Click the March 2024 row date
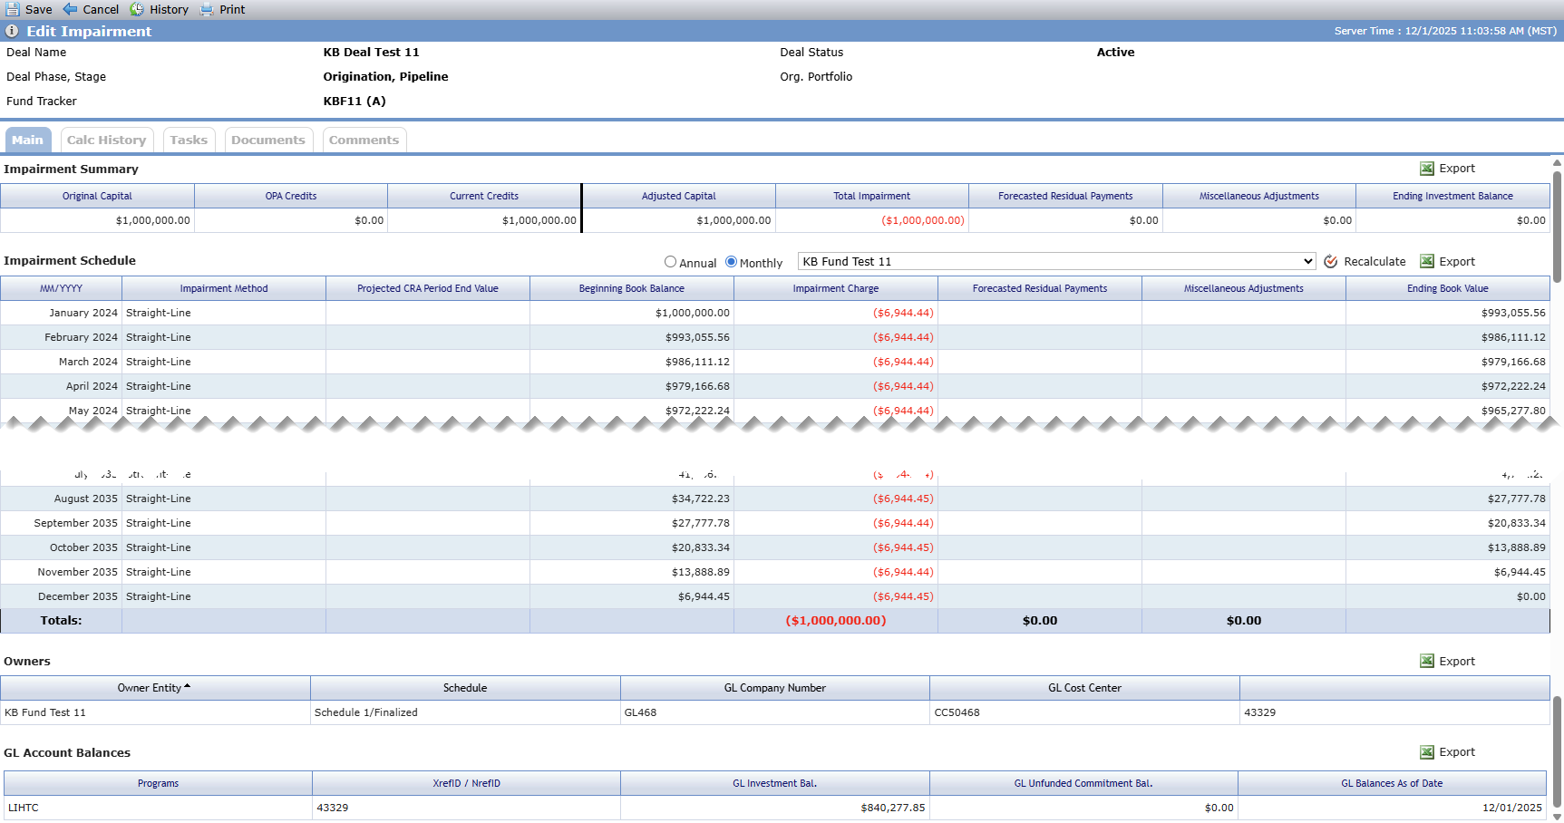Image resolution: width=1564 pixels, height=823 pixels. 88,362
